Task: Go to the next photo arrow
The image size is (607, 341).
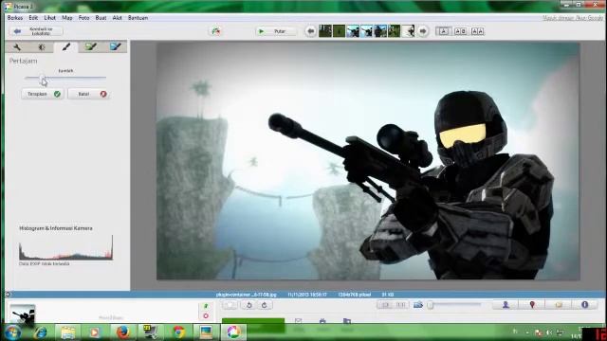Action: (423, 31)
